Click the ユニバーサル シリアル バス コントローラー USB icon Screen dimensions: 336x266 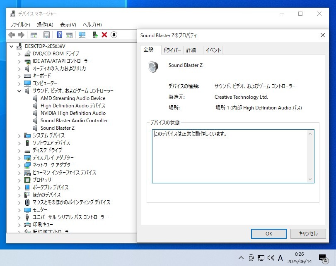pyautogui.click(x=27, y=217)
